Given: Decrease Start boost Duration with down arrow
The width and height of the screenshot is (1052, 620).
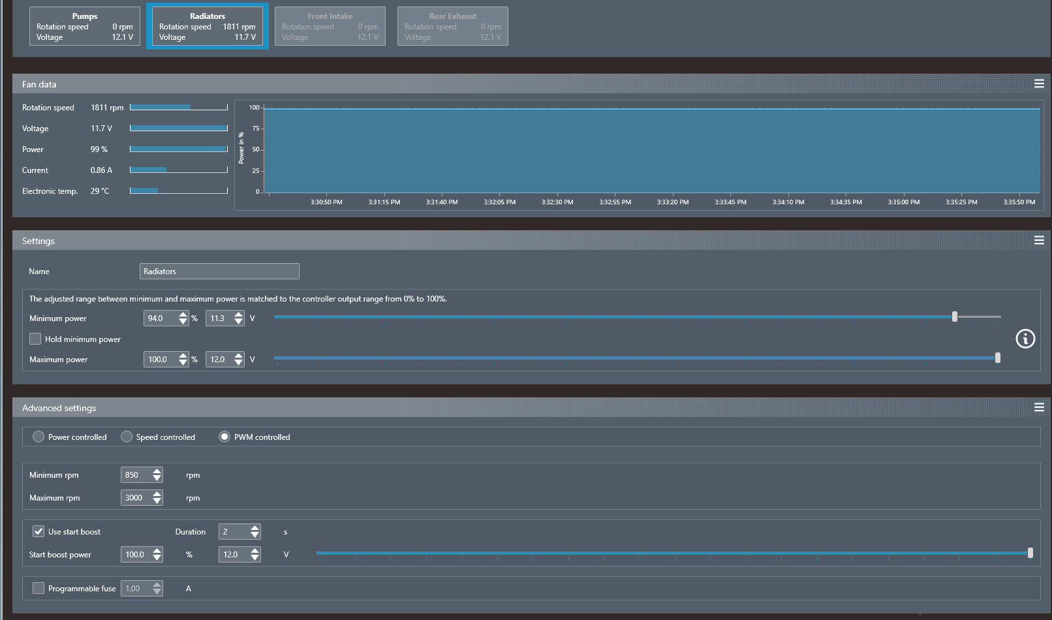Looking at the screenshot, I should point(255,535).
